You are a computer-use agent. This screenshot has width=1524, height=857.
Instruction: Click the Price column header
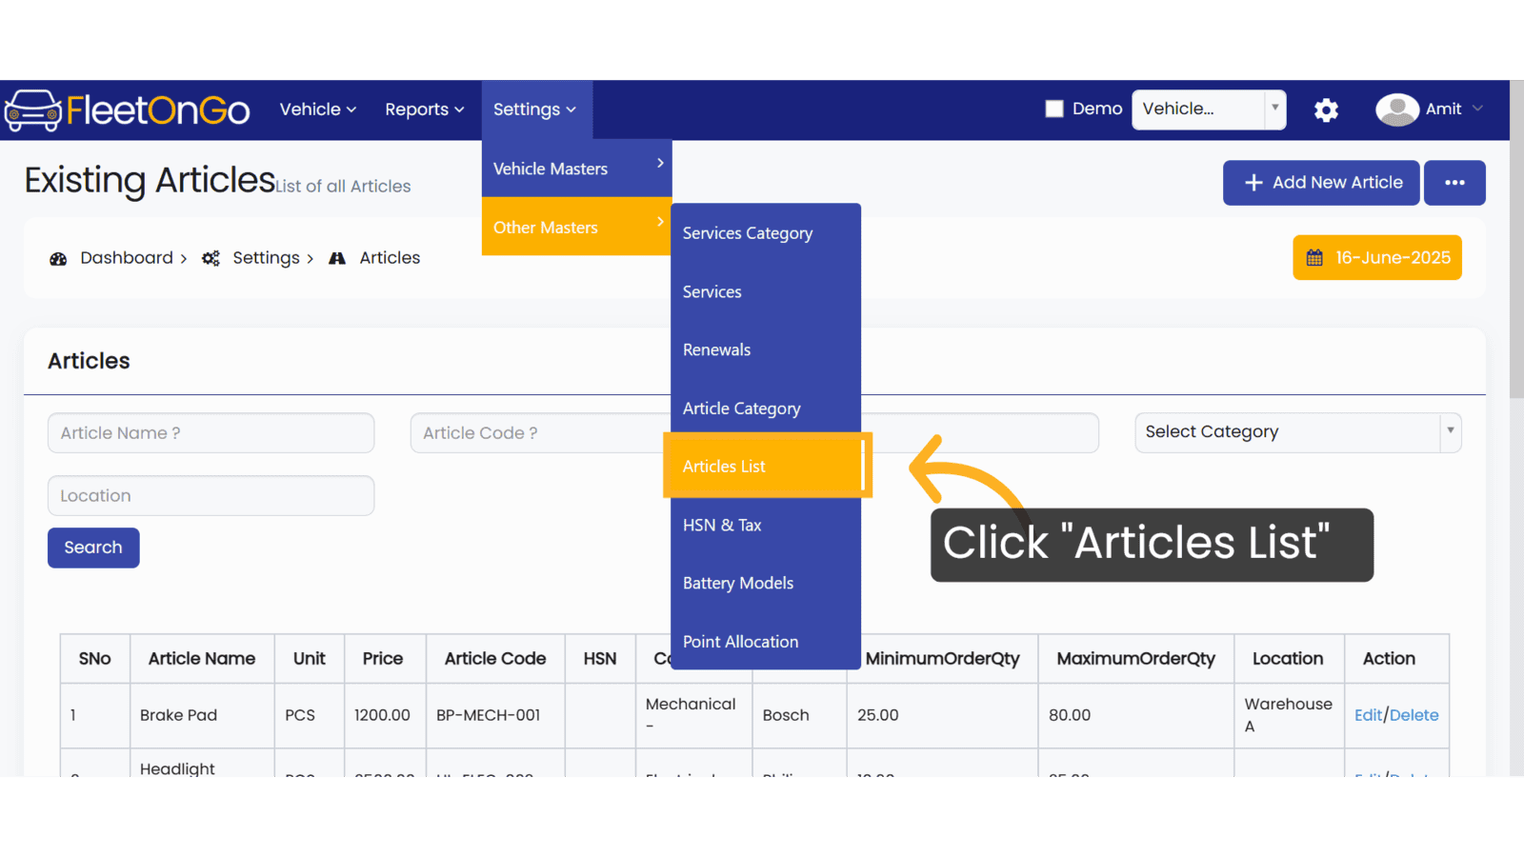[383, 659]
